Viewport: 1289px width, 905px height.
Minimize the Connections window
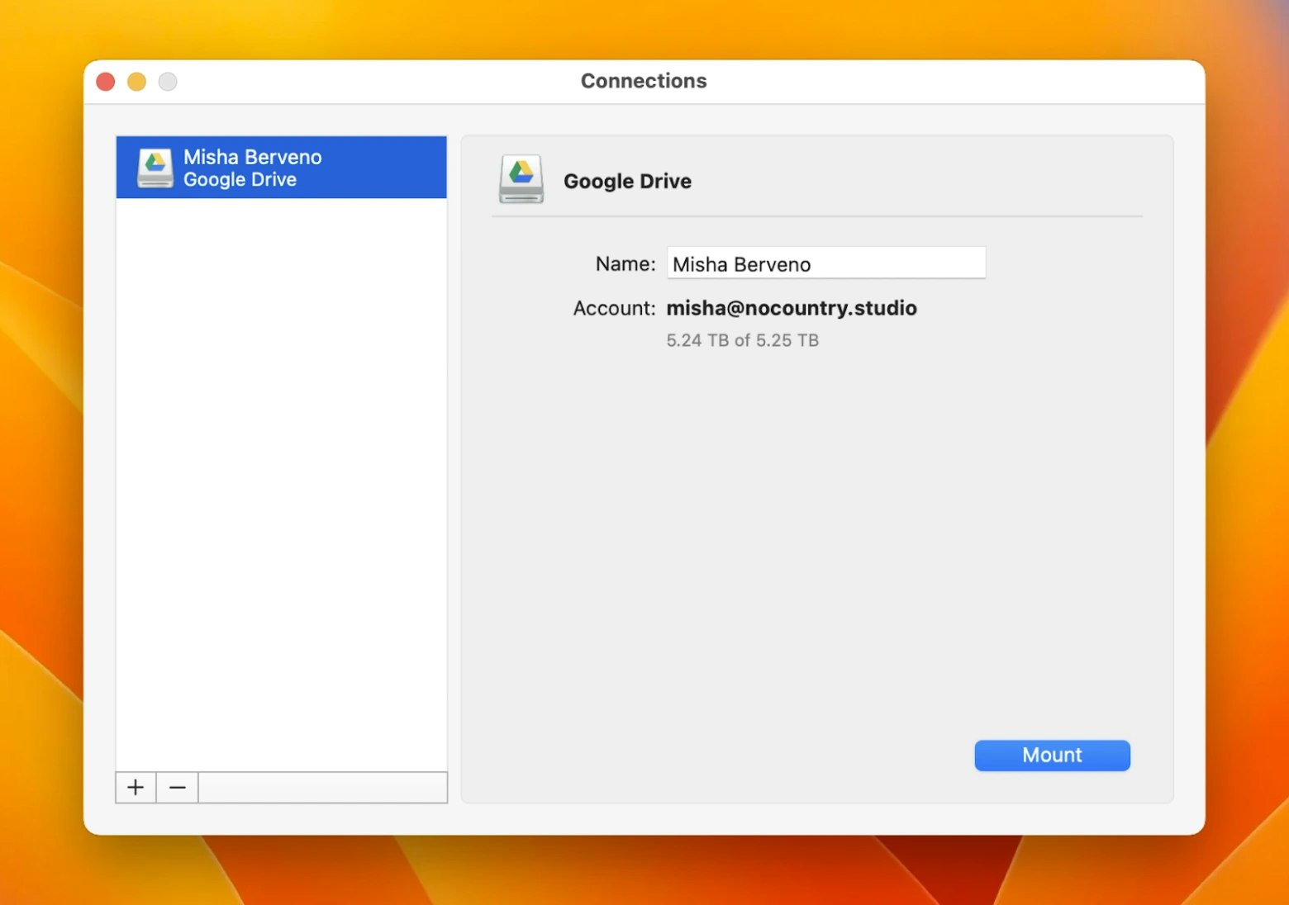click(x=137, y=82)
